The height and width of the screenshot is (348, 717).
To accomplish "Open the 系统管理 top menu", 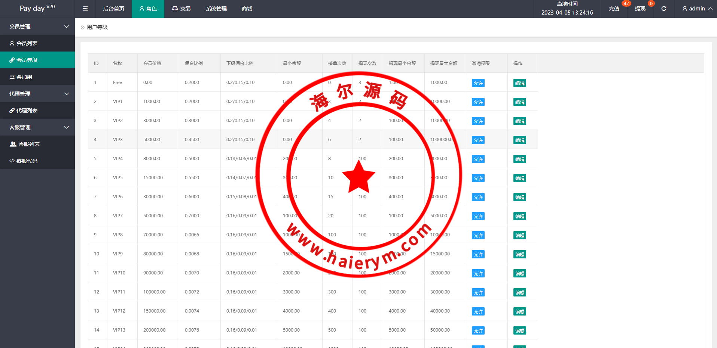I will [x=216, y=9].
